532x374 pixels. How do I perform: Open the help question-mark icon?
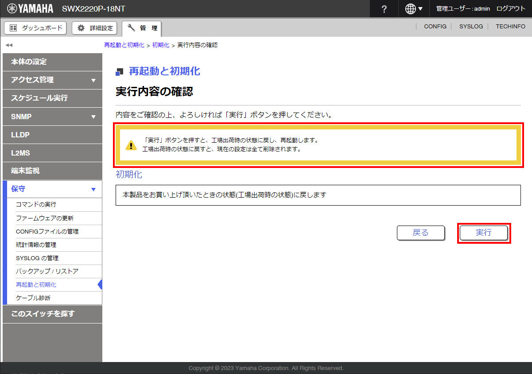(x=384, y=8)
